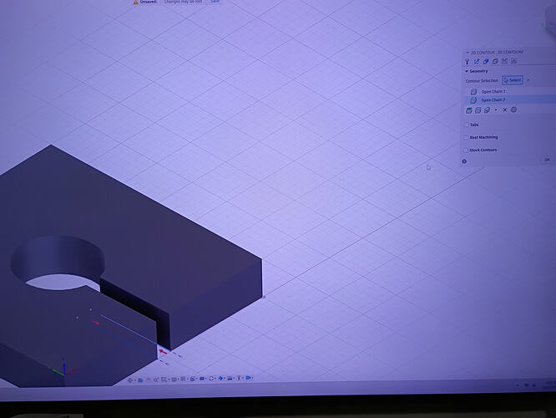Click third chain-type icon below the chain list
The height and width of the screenshot is (418, 556).
[488, 110]
